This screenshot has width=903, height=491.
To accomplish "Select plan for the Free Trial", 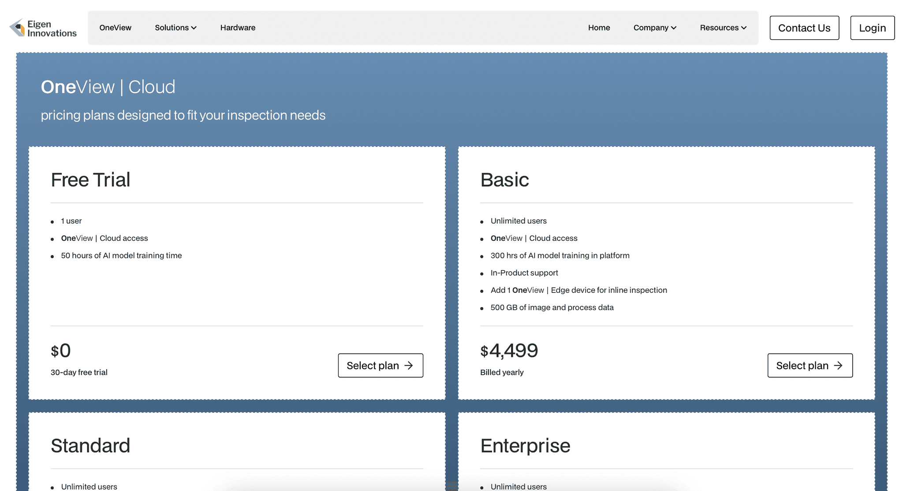I will [x=380, y=365].
